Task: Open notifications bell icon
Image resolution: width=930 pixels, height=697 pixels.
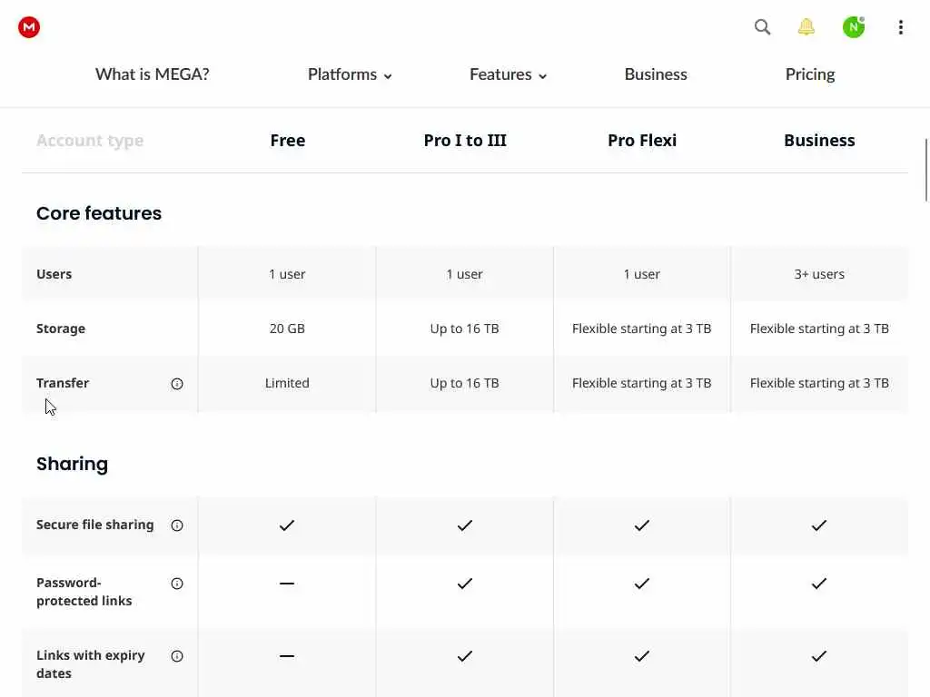Action: point(806,27)
